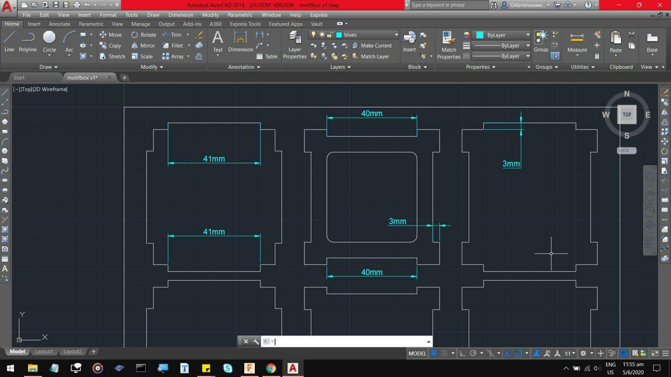Viewport: 671px width, 377px height.
Task: Activate the Scale tool
Action: pyautogui.click(x=142, y=57)
